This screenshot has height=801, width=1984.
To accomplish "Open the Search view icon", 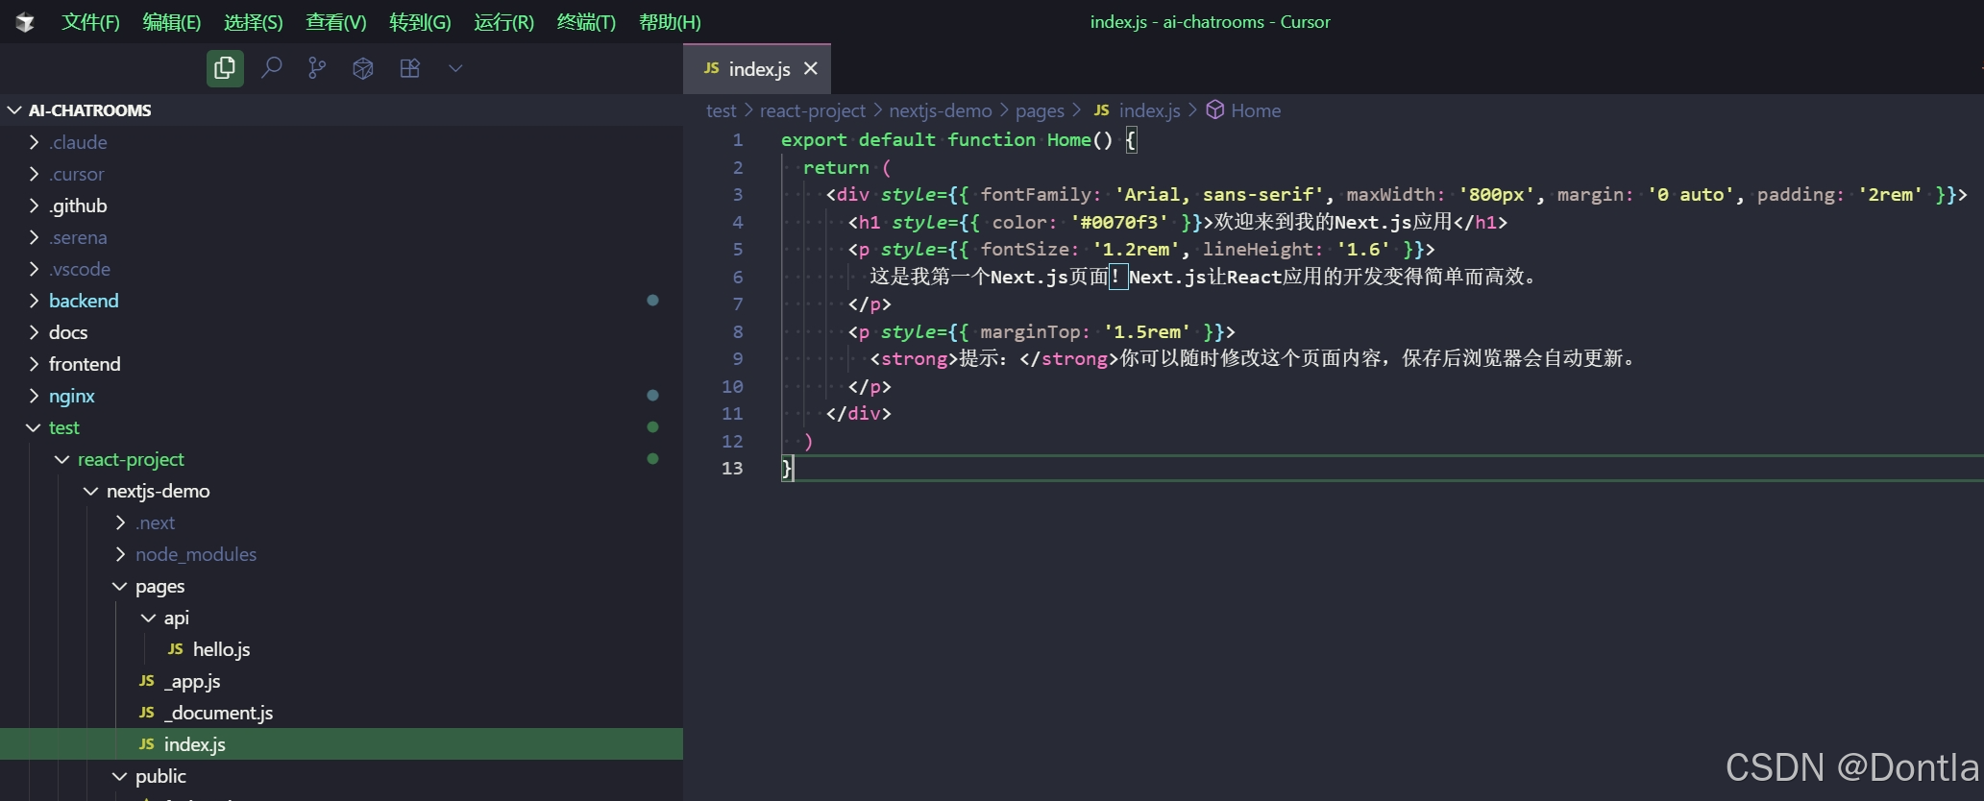I will [x=272, y=68].
